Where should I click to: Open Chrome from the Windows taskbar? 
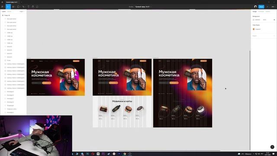[x=125, y=154]
